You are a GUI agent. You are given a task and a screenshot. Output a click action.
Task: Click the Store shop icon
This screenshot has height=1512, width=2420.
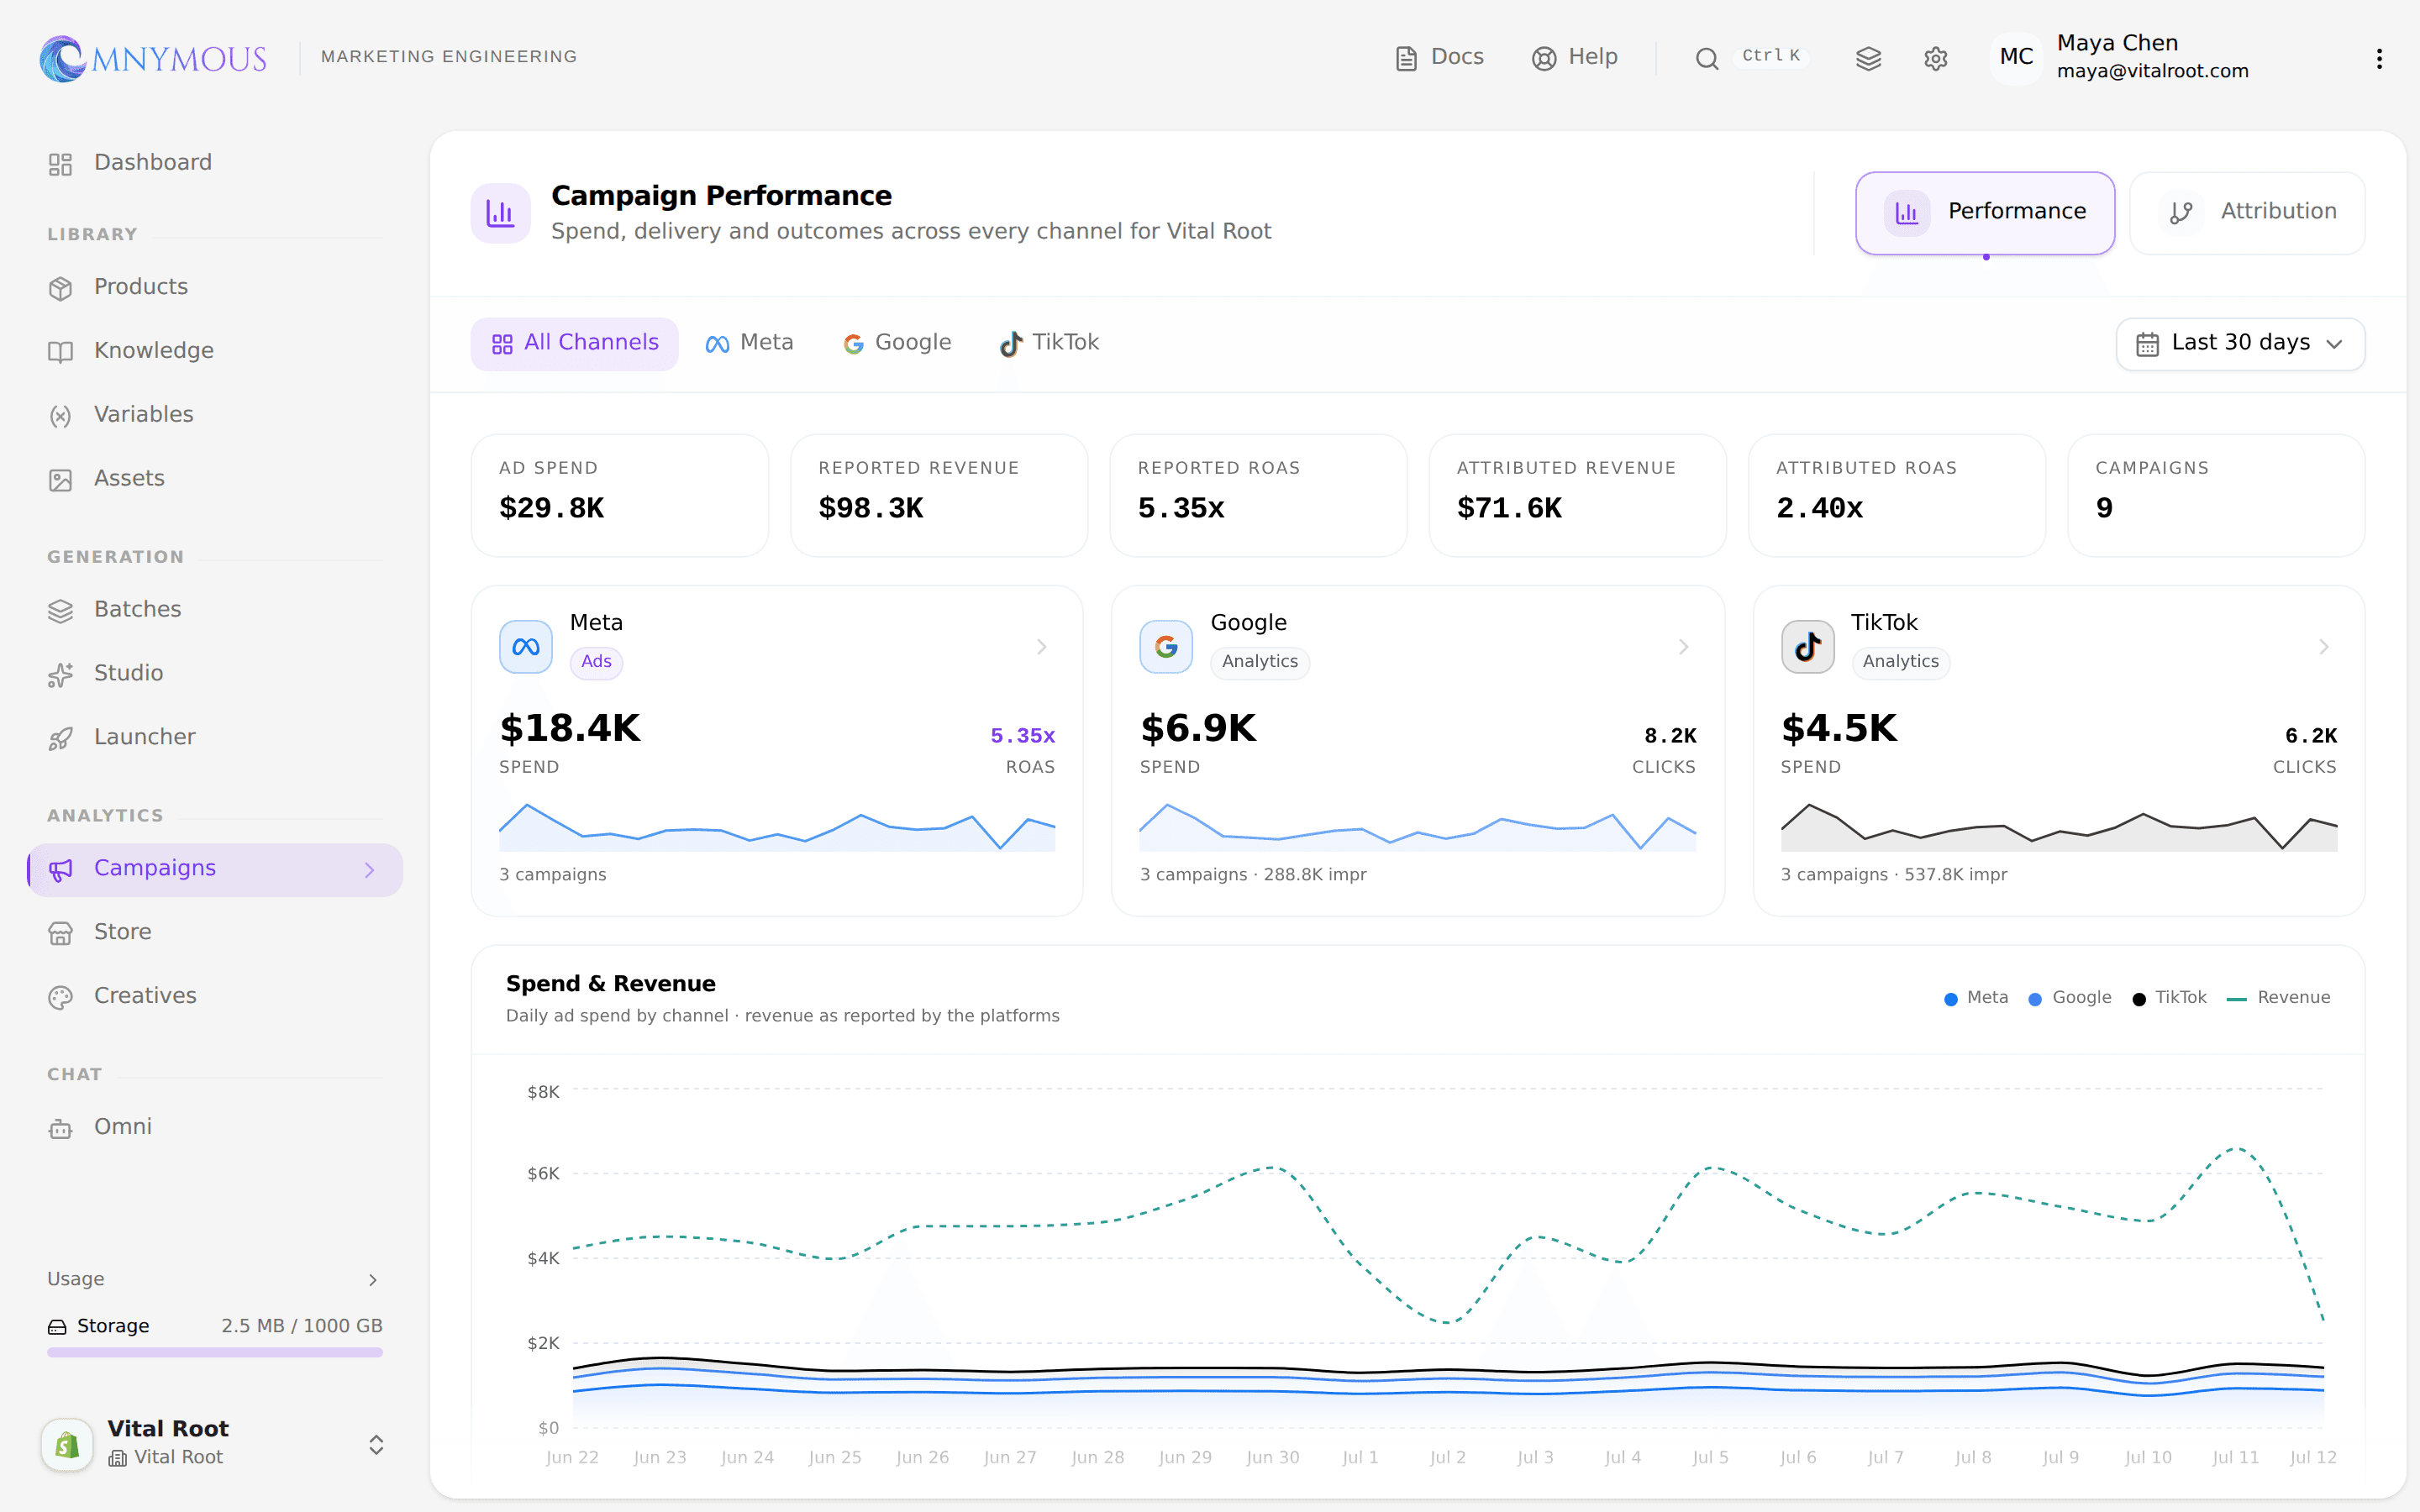tap(61, 934)
